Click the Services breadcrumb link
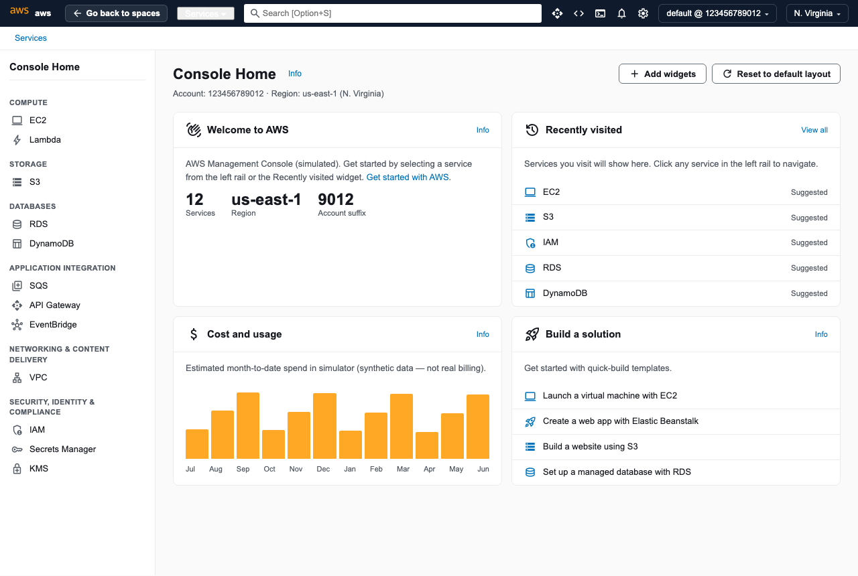The width and height of the screenshot is (858, 576). pos(31,38)
